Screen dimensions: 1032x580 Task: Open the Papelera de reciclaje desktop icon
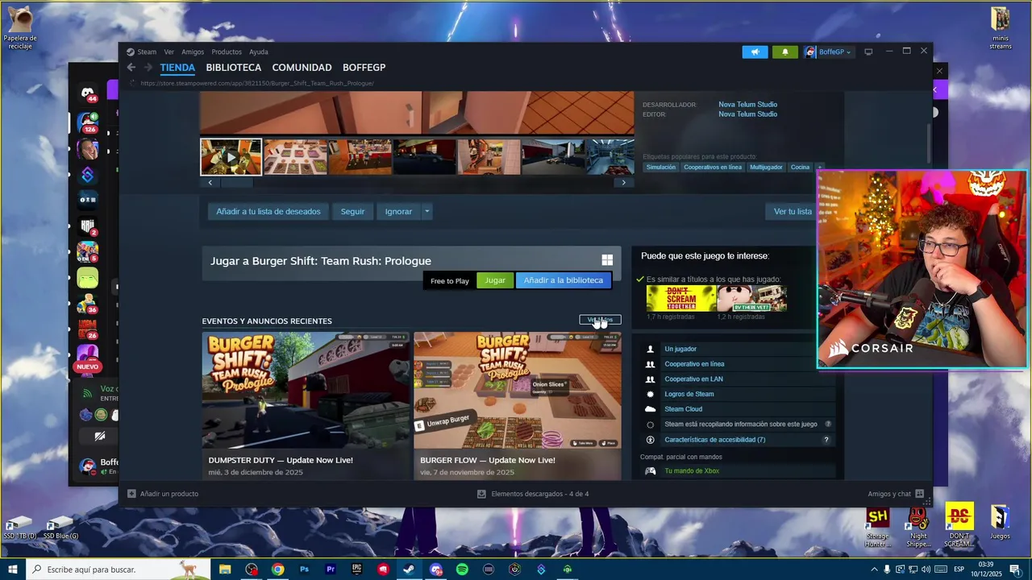pyautogui.click(x=20, y=27)
